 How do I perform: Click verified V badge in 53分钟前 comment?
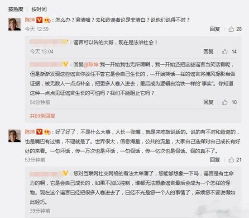pos(39,132)
